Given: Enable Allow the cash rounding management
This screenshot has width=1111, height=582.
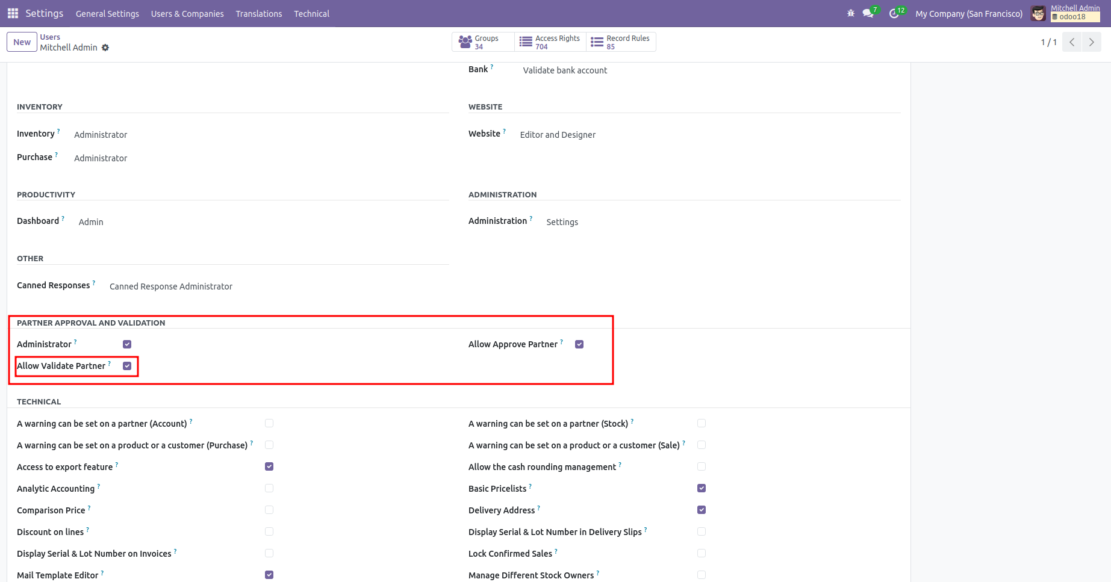Looking at the screenshot, I should pyautogui.click(x=702, y=466).
